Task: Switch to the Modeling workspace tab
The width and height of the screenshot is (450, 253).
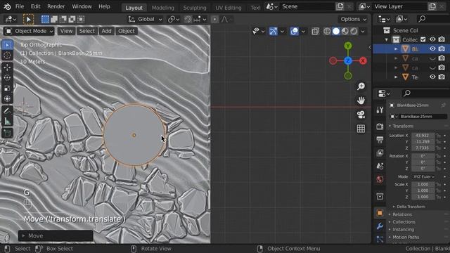Action: coord(162,8)
